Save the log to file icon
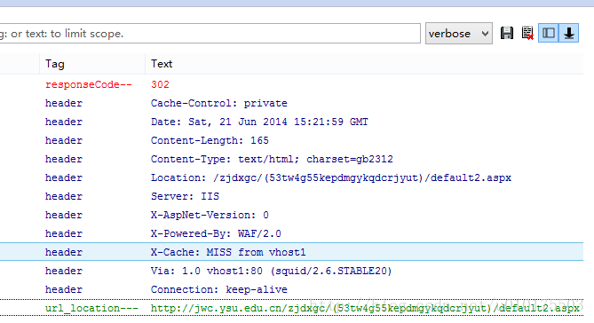Screen dimensions: 594x323 coord(507,34)
